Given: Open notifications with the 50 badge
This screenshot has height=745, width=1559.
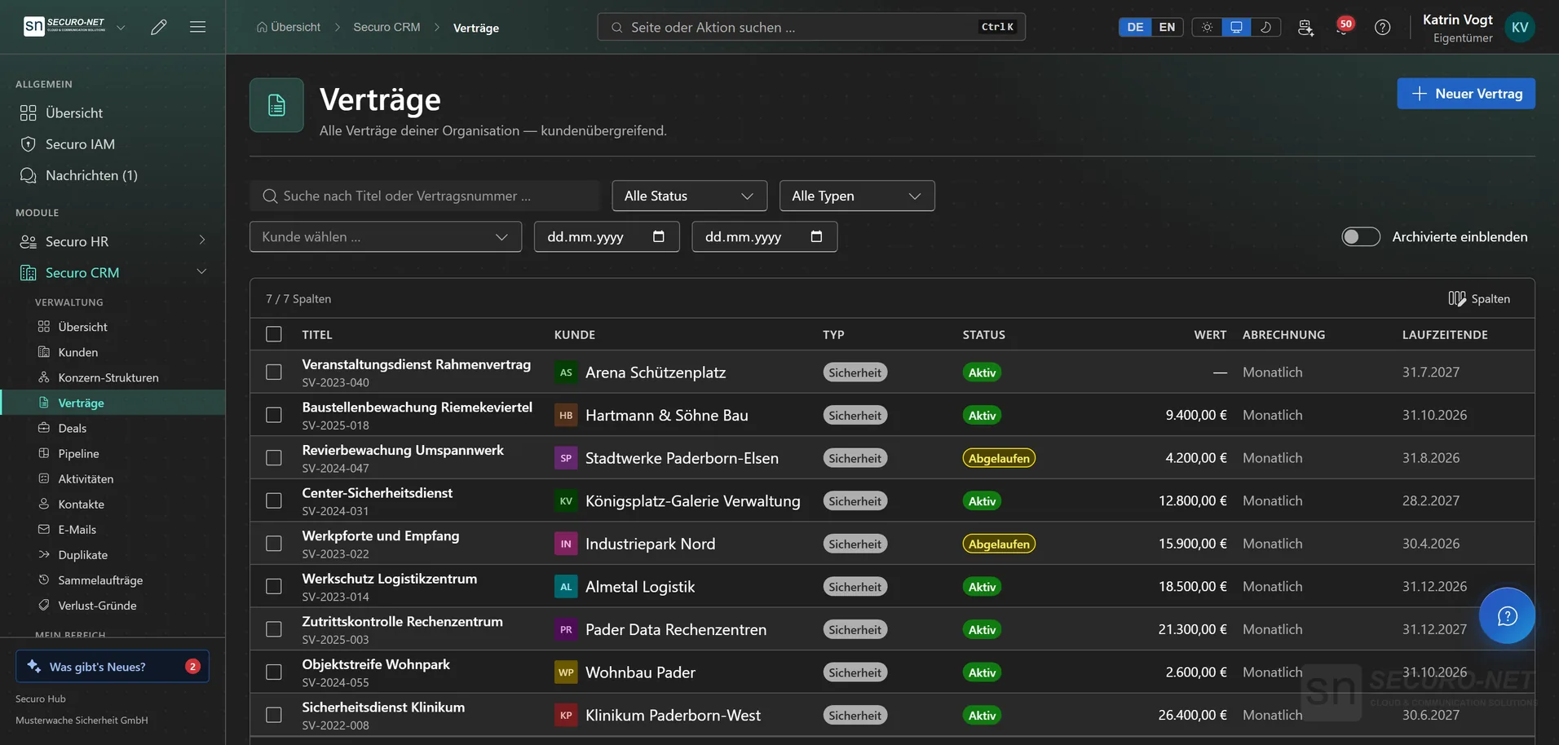Looking at the screenshot, I should click(x=1344, y=27).
